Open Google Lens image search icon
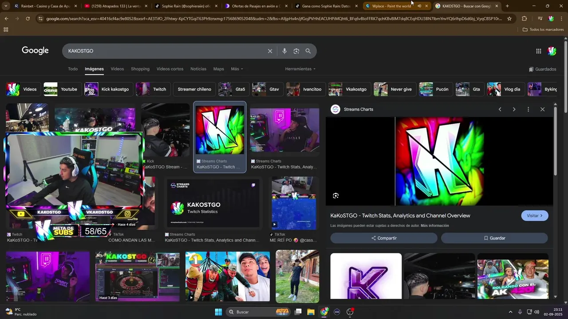The height and width of the screenshot is (319, 568). click(296, 51)
